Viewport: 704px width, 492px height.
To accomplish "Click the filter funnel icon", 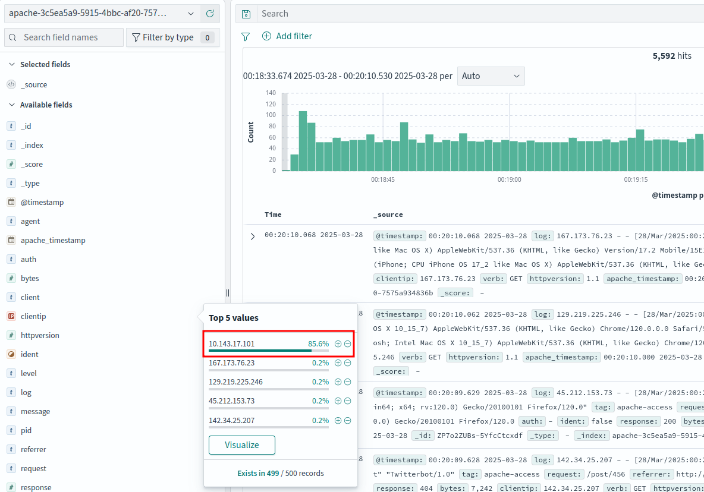I will [246, 36].
